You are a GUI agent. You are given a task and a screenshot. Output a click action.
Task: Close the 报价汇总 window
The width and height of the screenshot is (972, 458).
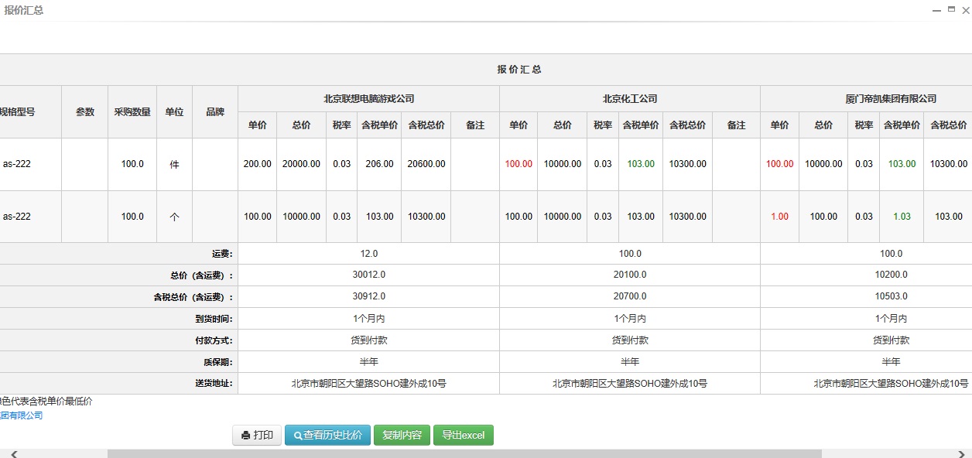coord(965,10)
